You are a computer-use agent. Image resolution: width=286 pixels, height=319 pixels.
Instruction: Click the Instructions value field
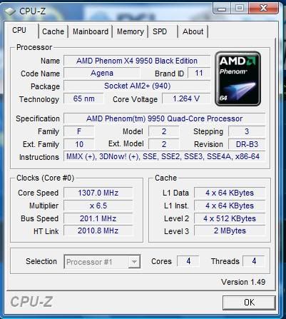pos(164,157)
